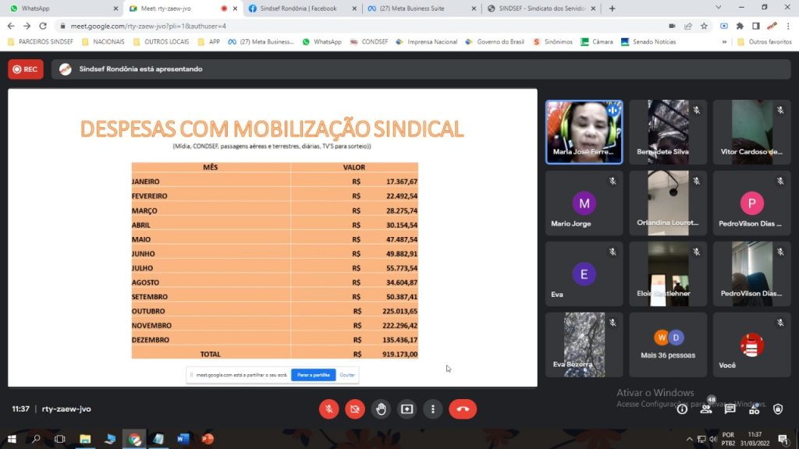Open the tab search dropdown arrow
The height and width of the screenshot is (449, 799).
(718, 8)
